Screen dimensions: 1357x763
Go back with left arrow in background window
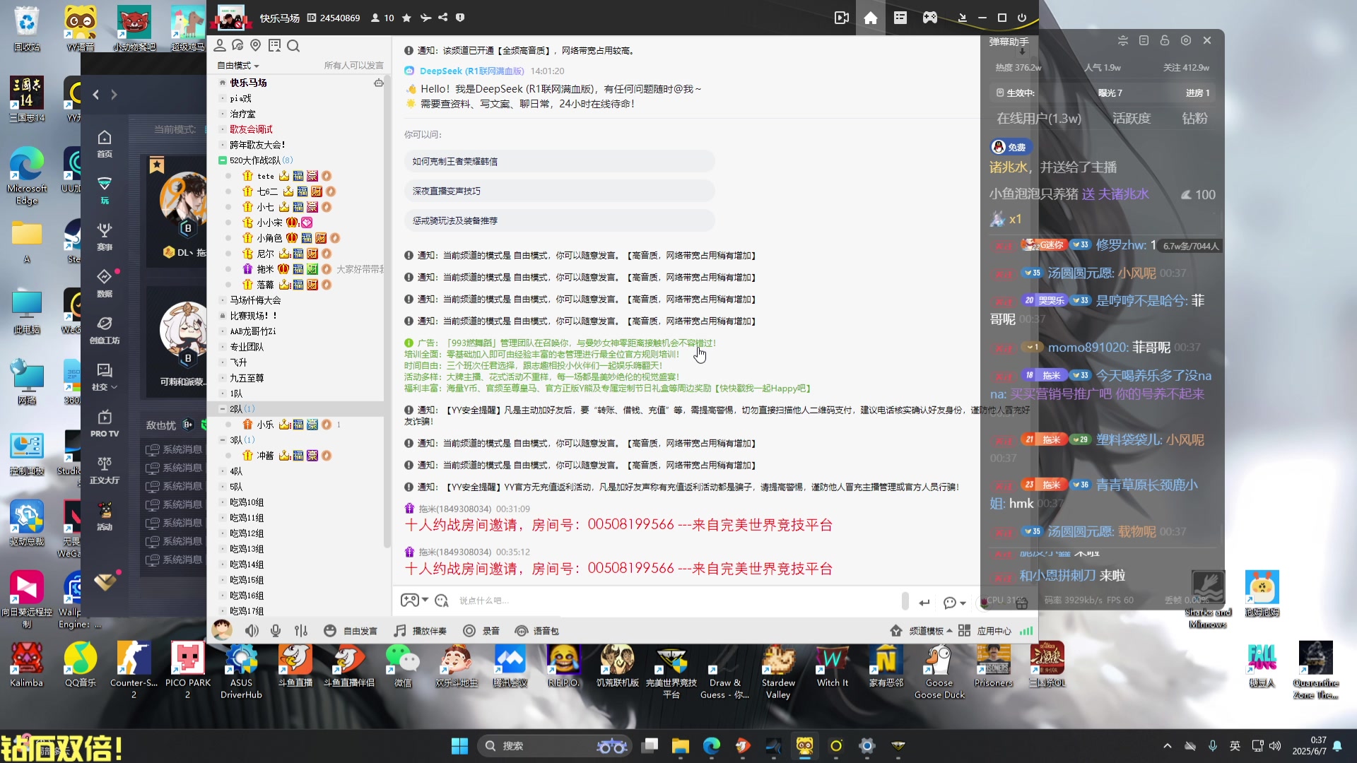tap(96, 94)
